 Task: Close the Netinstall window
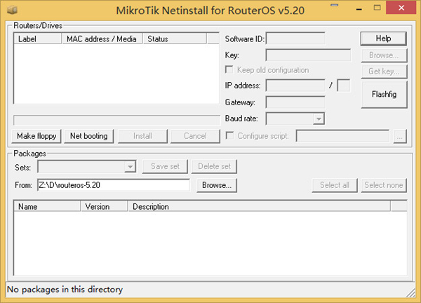[401, 8]
